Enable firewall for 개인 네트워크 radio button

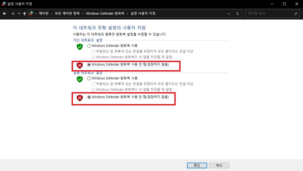tap(89, 46)
